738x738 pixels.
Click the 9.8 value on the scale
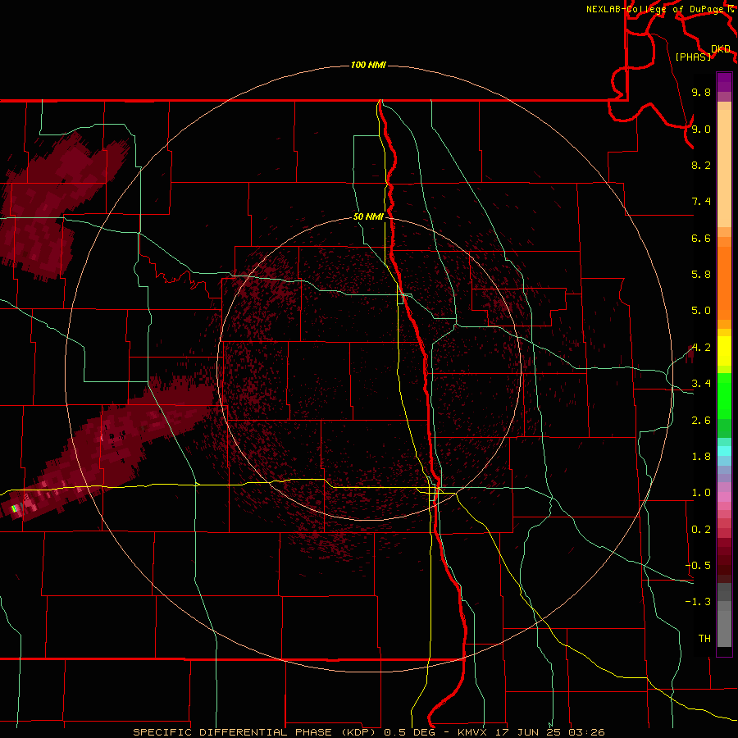click(701, 92)
